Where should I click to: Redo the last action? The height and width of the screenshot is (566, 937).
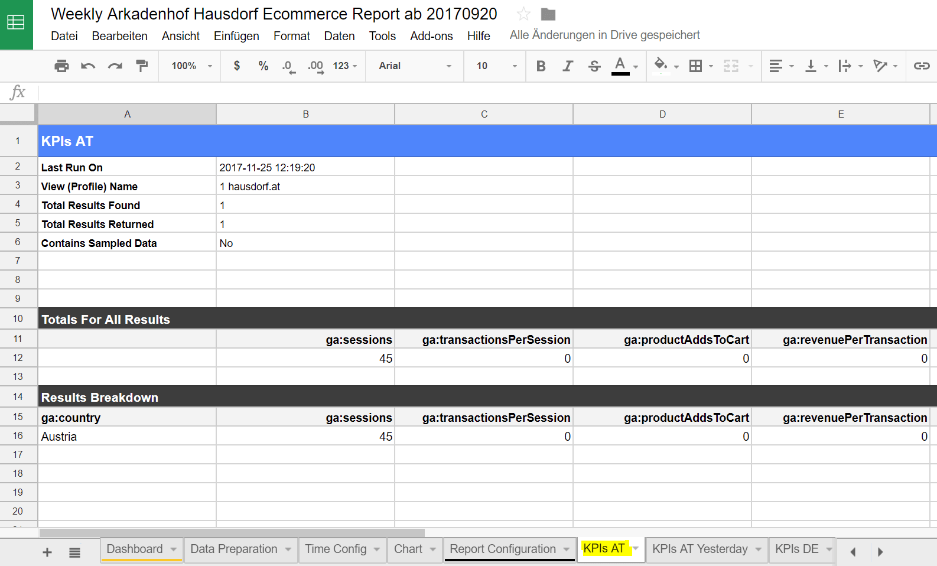[115, 66]
